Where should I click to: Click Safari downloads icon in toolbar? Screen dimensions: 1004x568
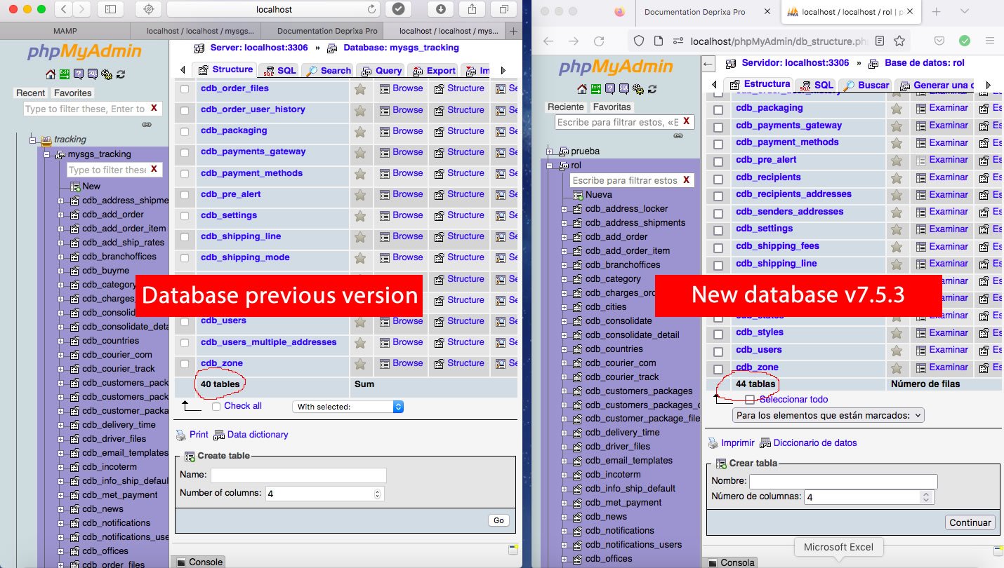(x=440, y=9)
